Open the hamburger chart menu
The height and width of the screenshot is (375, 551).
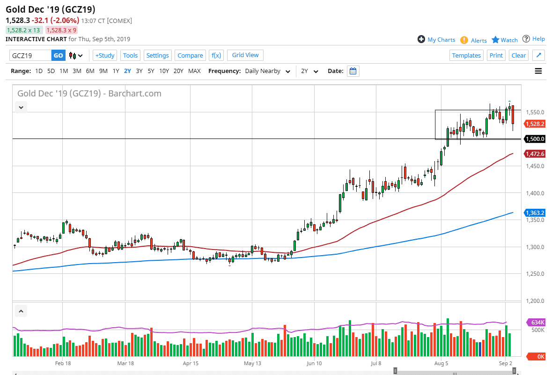[x=538, y=71]
